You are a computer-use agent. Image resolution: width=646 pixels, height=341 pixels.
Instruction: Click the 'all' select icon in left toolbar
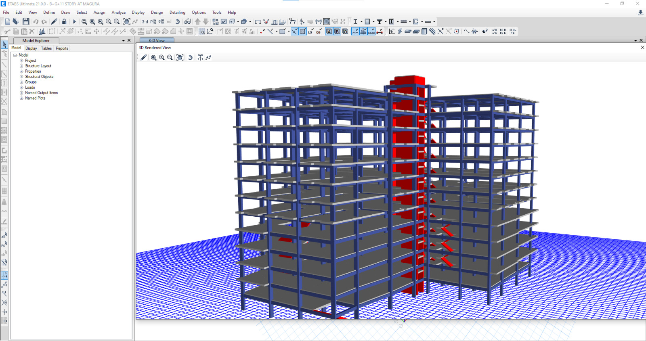4,235
